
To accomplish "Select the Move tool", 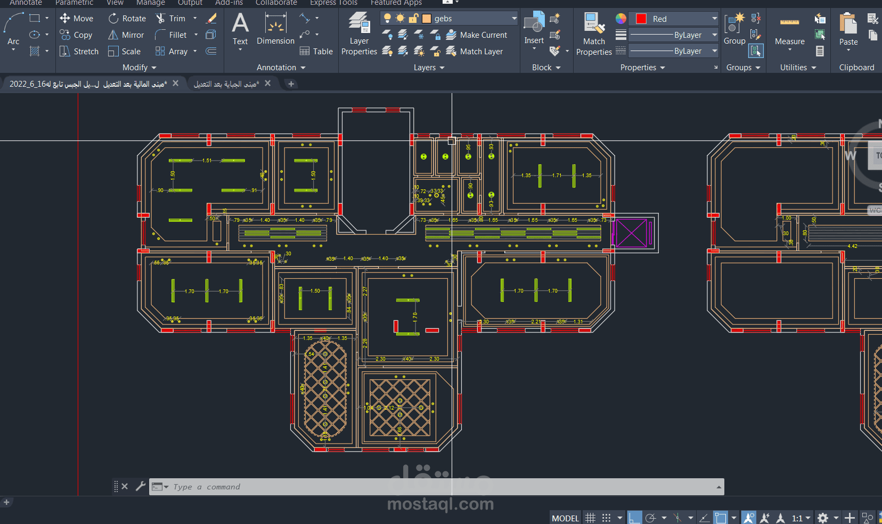I will click(77, 18).
